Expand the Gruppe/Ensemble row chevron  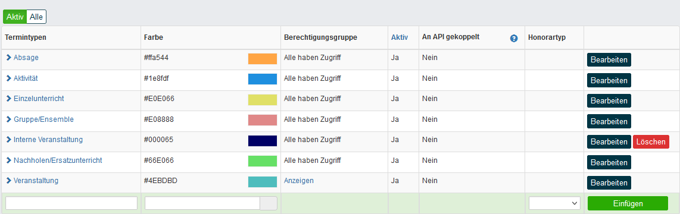point(8,119)
